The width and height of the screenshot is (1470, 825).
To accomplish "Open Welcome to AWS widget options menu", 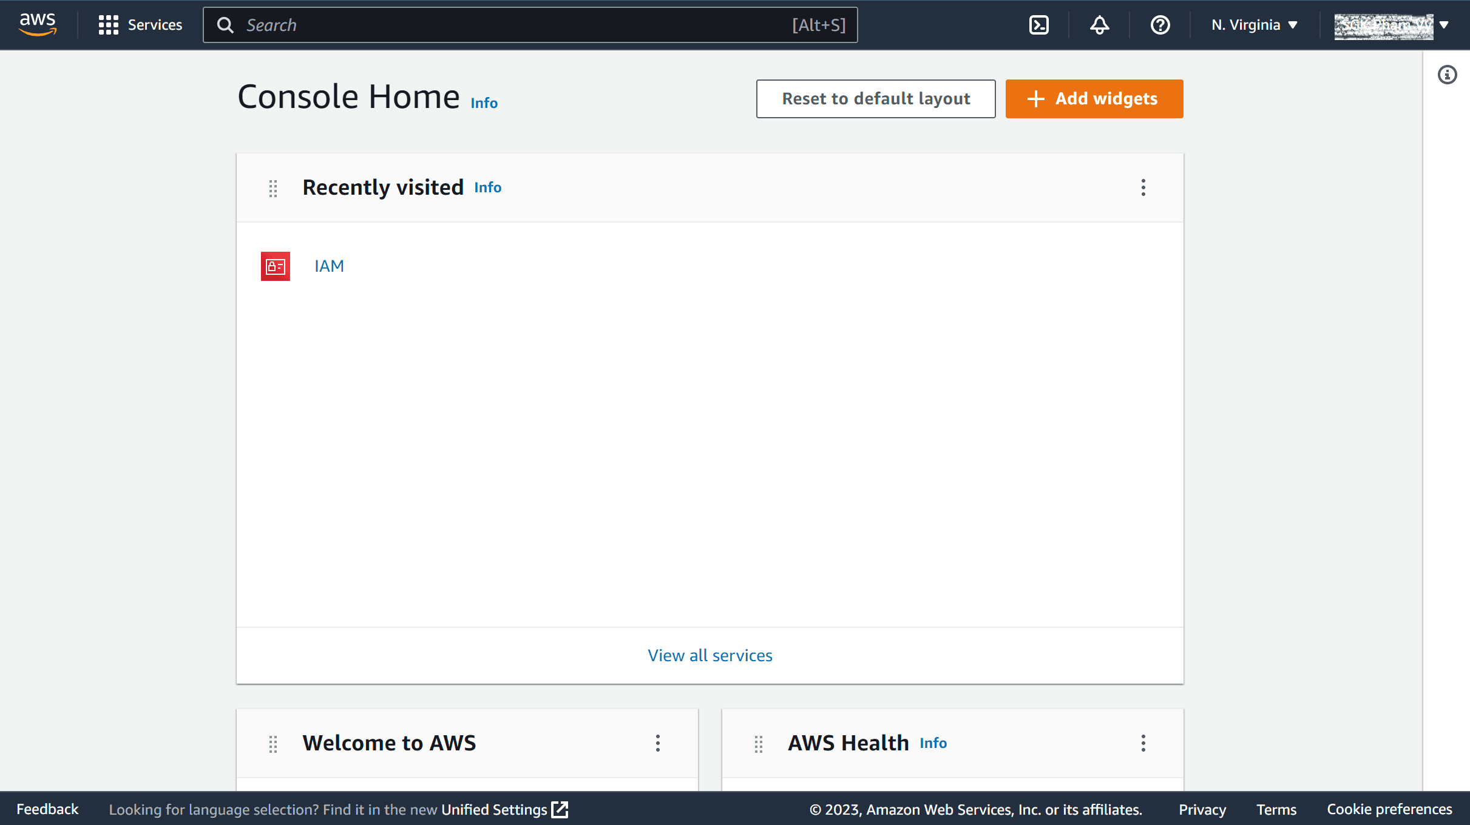I will 657,743.
